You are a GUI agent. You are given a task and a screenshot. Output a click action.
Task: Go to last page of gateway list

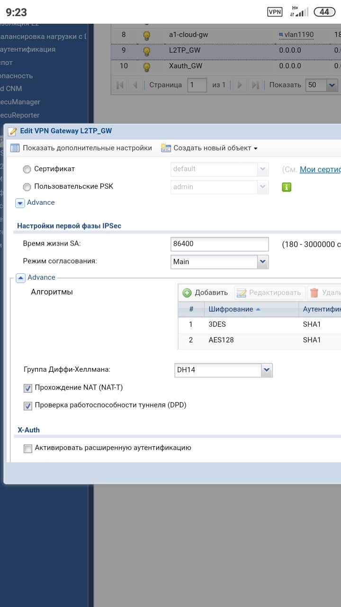(x=255, y=85)
